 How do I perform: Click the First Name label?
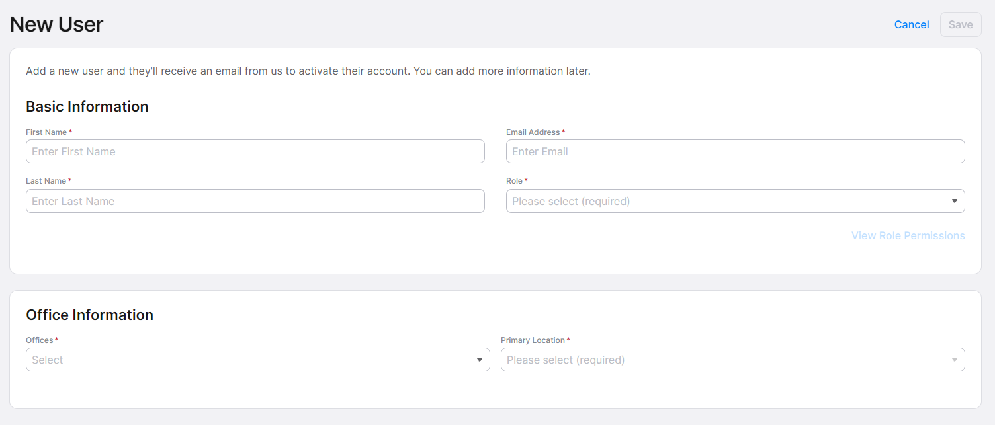point(46,132)
